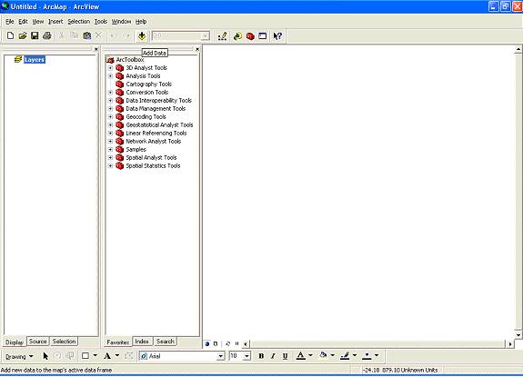Image resolution: width=523 pixels, height=377 pixels.
Task: Click the What's This help icon
Action: [x=277, y=36]
